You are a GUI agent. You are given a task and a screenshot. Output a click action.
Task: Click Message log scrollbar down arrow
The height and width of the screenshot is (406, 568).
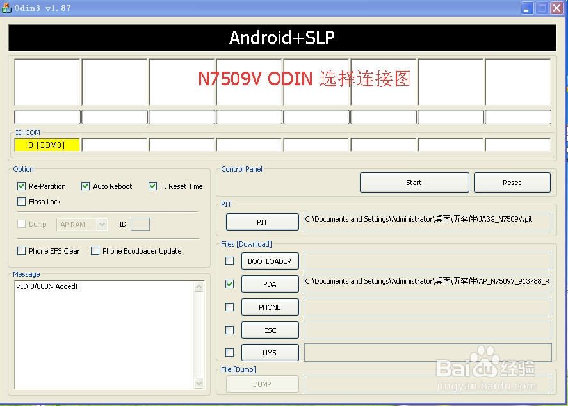point(199,383)
